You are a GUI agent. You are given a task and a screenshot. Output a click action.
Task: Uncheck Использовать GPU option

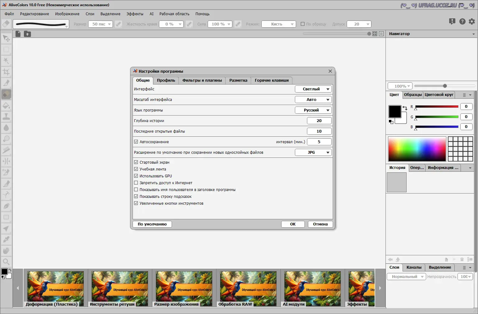click(x=136, y=176)
